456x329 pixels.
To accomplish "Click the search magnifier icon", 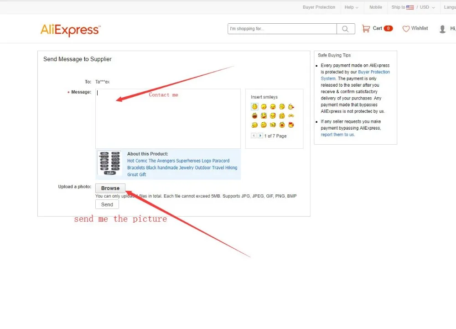I will coord(345,29).
